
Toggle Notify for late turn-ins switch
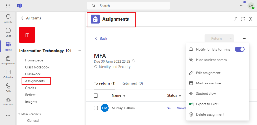coord(240,49)
